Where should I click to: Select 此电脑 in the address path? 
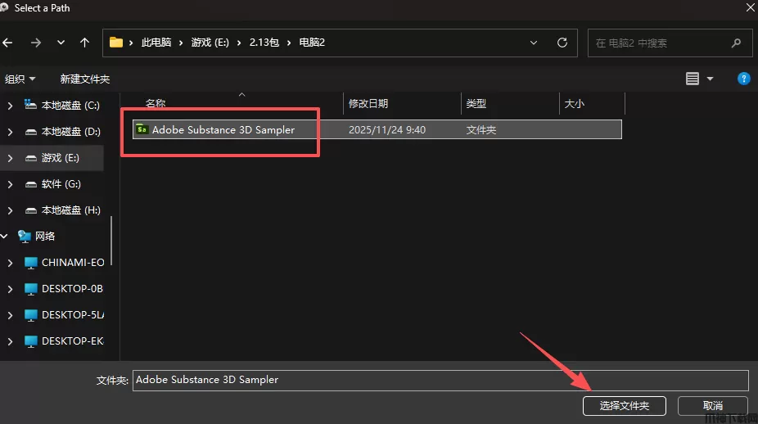point(156,43)
